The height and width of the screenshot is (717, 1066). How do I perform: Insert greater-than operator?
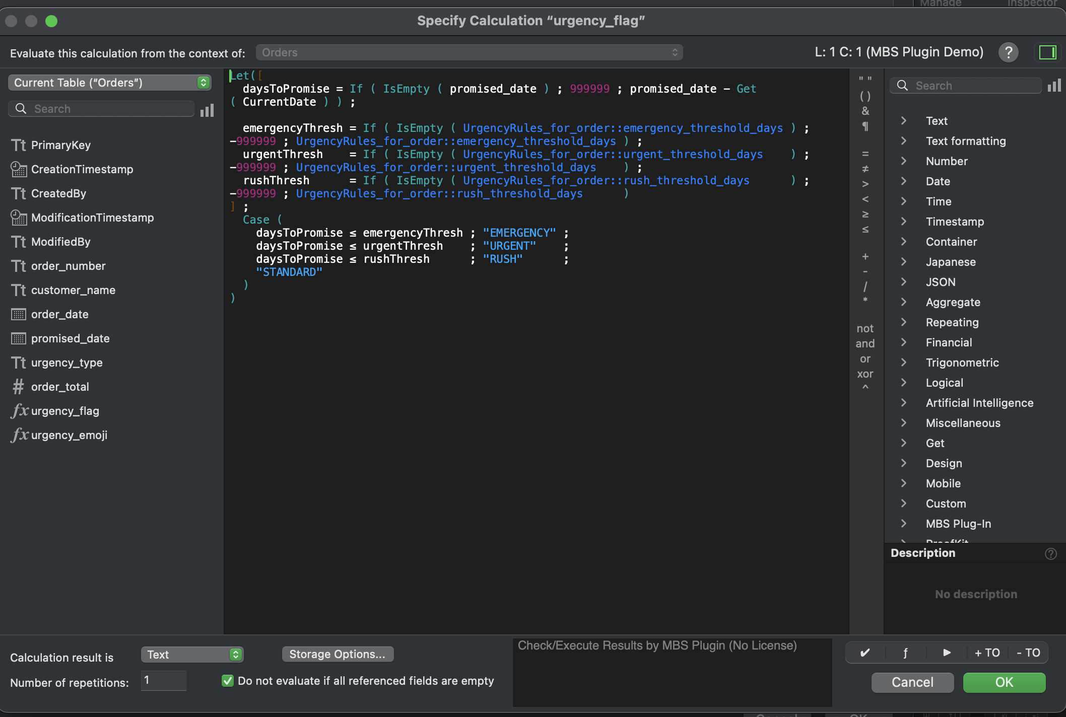tap(865, 184)
